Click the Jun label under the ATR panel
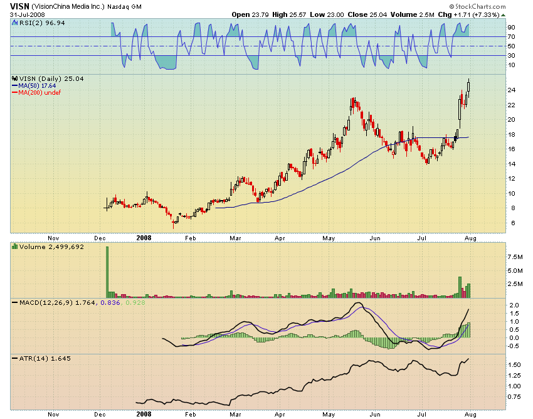 [375, 414]
